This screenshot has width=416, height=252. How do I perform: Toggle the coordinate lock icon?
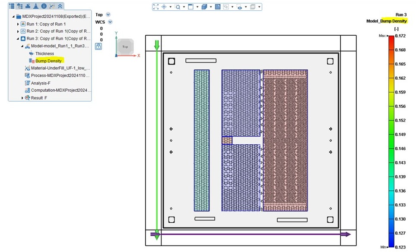[98, 46]
